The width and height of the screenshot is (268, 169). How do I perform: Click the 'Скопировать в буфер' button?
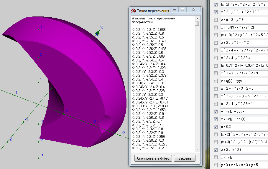(153, 158)
